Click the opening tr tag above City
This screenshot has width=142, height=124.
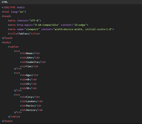tap(17, 95)
